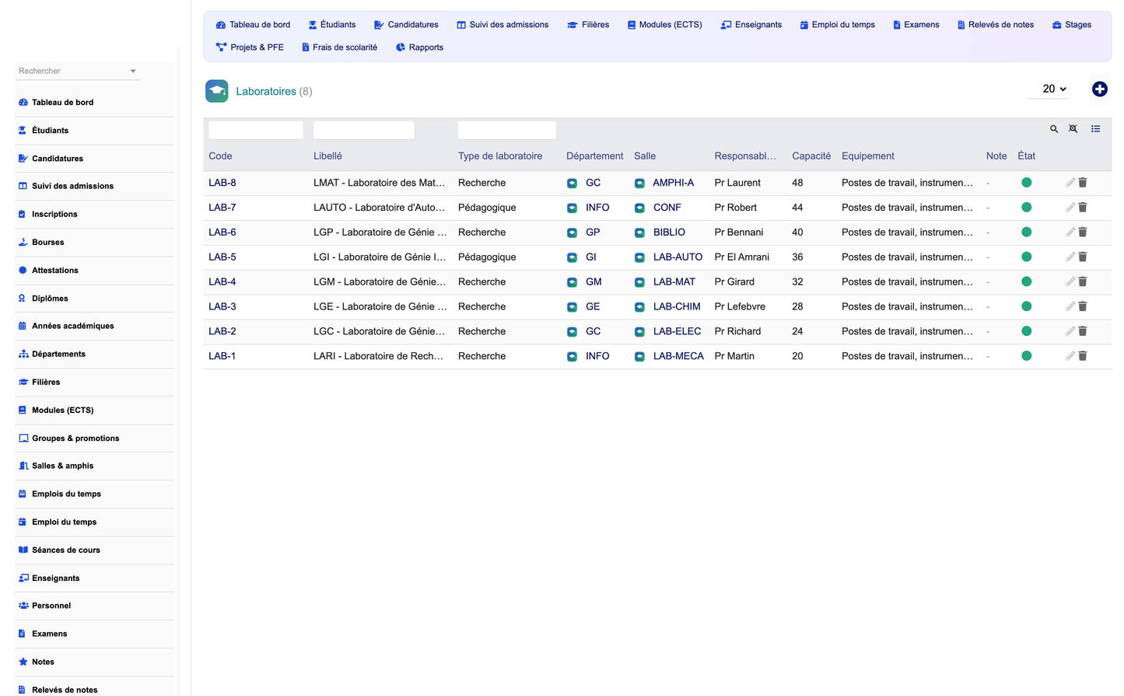The width and height of the screenshot is (1124, 696).
Task: Delete LAB-5 using its trash icon
Action: tap(1083, 257)
